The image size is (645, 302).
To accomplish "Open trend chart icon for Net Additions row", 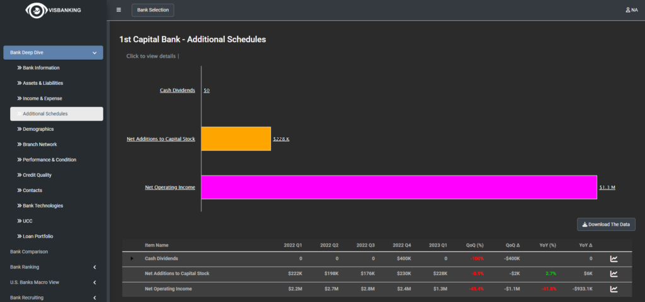I will click(x=614, y=274).
